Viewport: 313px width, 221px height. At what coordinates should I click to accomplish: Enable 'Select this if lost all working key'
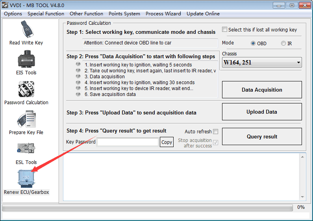[224, 29]
